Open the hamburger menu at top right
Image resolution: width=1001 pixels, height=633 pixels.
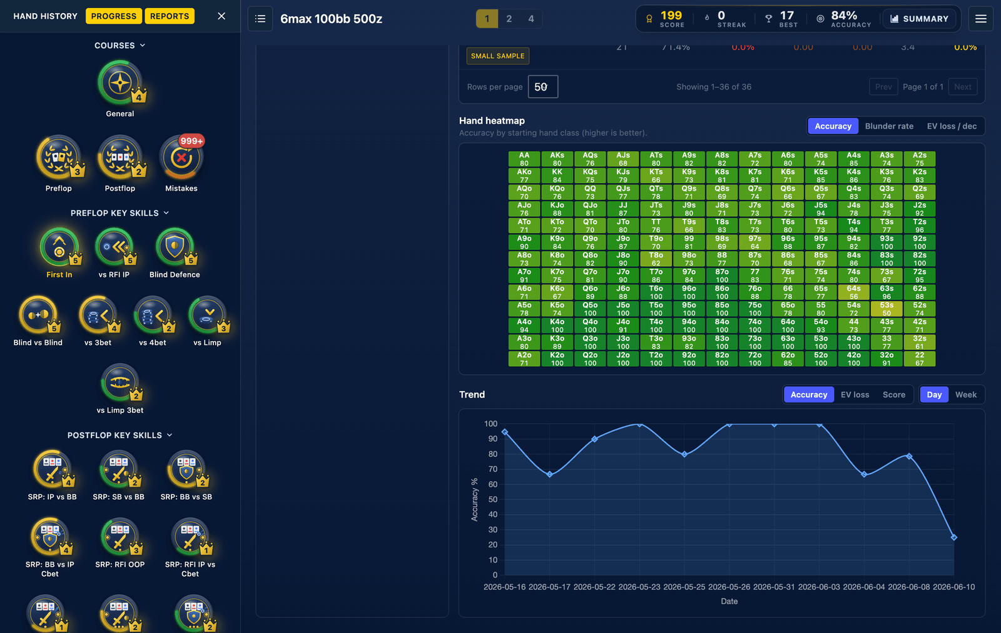pyautogui.click(x=981, y=19)
